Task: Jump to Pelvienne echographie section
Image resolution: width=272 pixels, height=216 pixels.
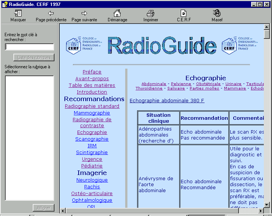Action: tap(181, 84)
